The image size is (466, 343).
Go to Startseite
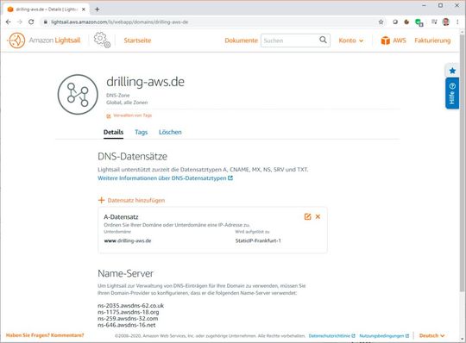coord(137,41)
